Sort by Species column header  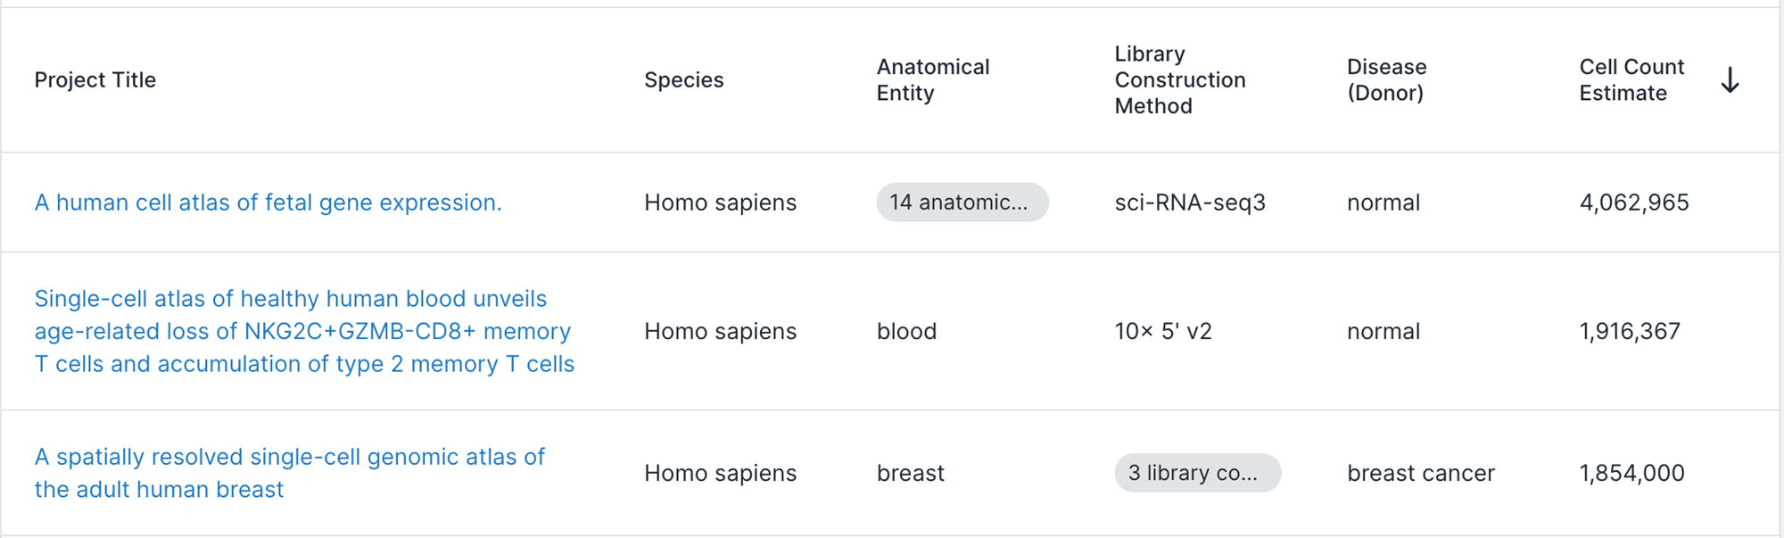683,80
